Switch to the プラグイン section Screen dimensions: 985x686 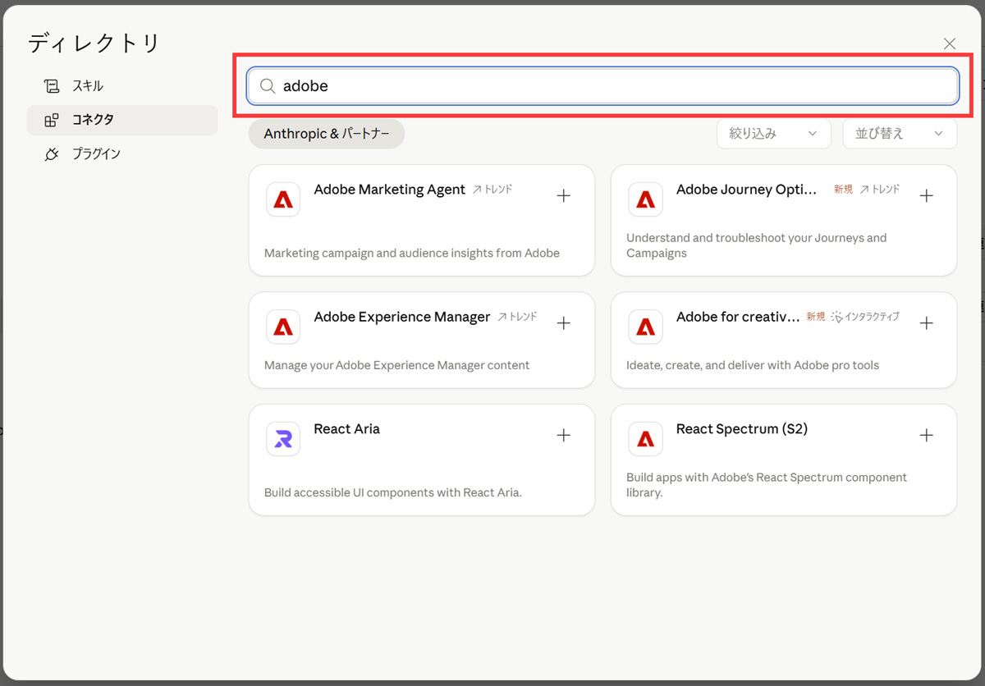122,153
